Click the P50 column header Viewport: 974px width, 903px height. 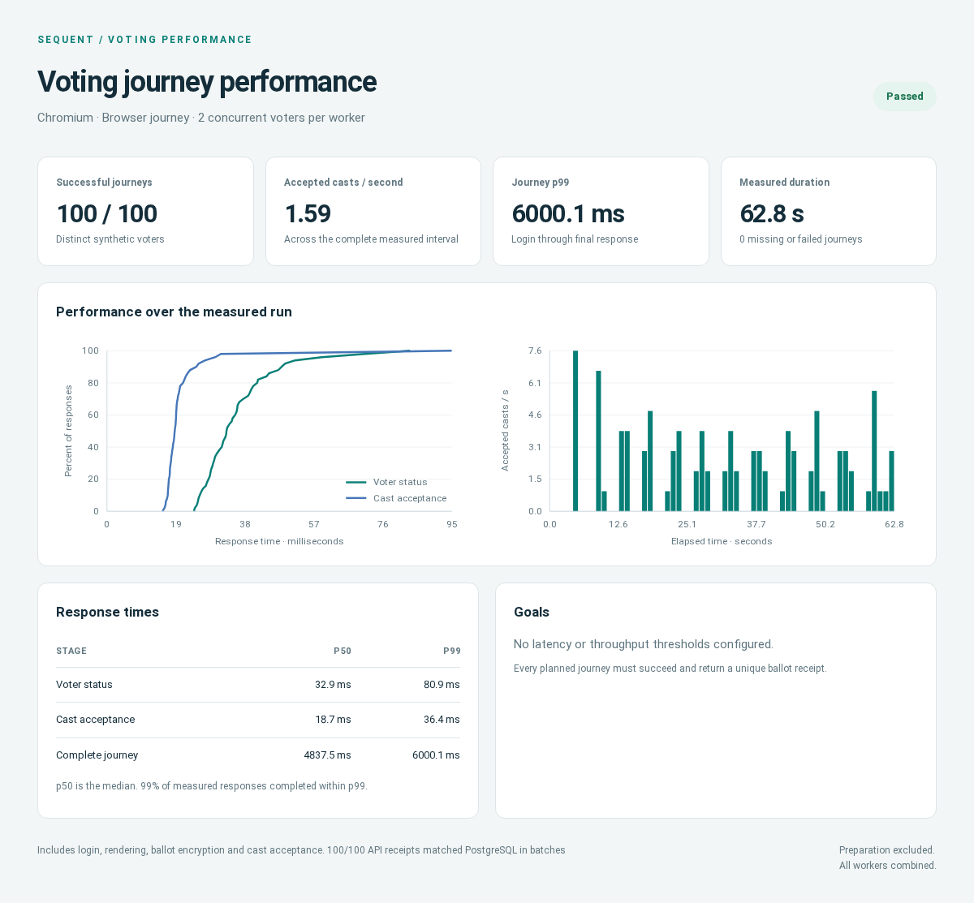[x=343, y=651]
